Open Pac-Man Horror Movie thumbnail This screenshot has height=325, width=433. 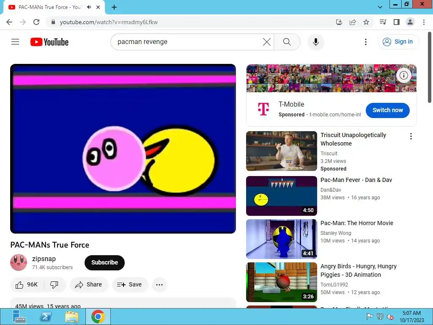click(x=281, y=239)
